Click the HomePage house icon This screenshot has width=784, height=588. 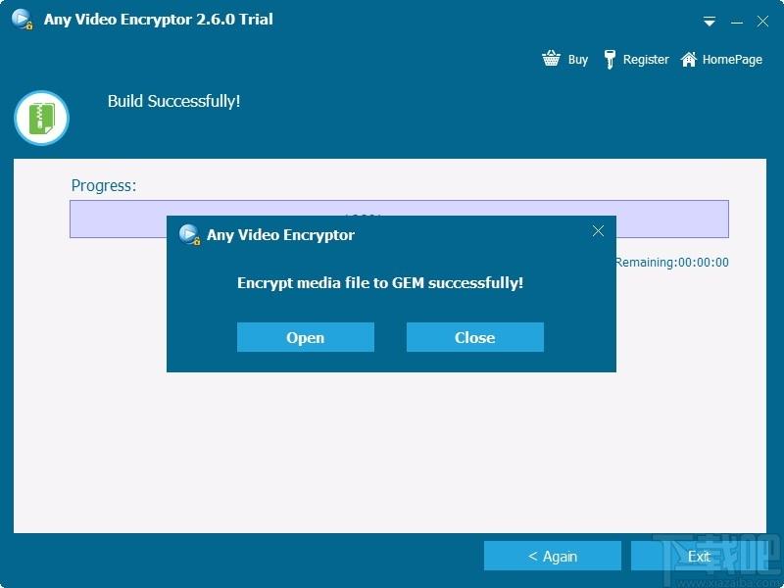pos(689,59)
